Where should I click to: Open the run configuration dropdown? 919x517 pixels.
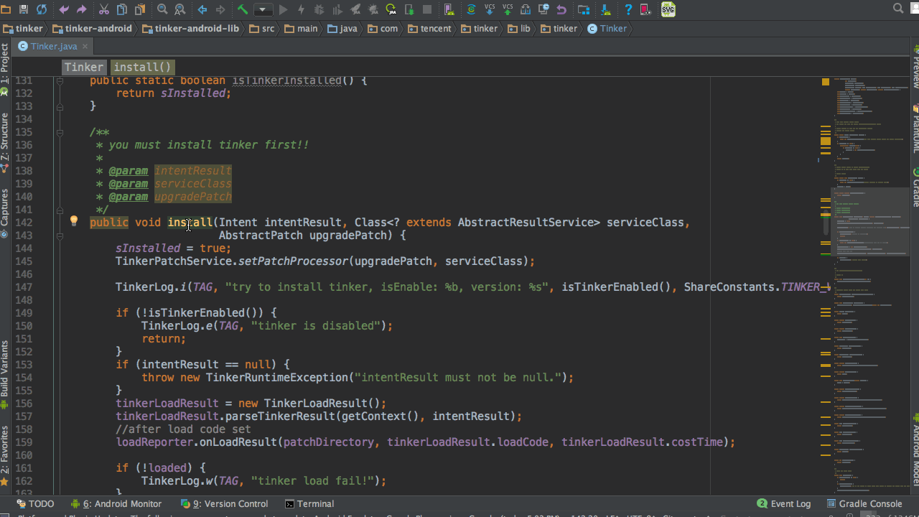(263, 9)
